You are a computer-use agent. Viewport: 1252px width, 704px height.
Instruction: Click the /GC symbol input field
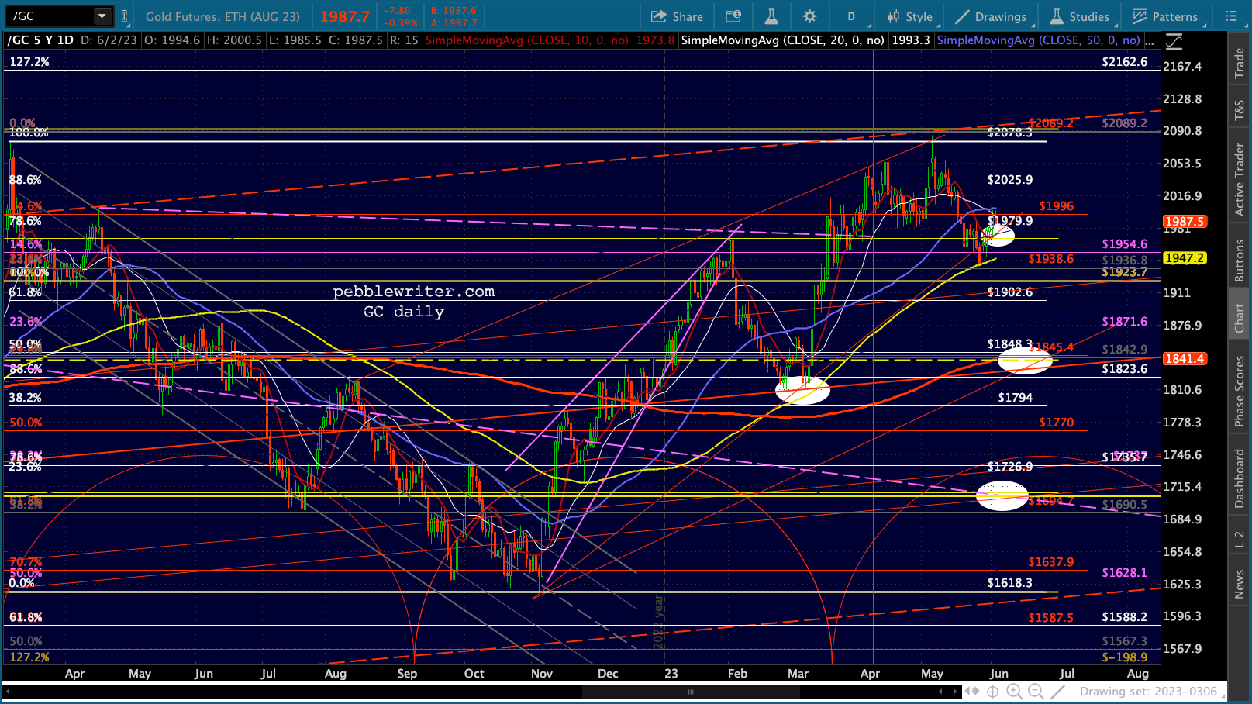(51, 16)
